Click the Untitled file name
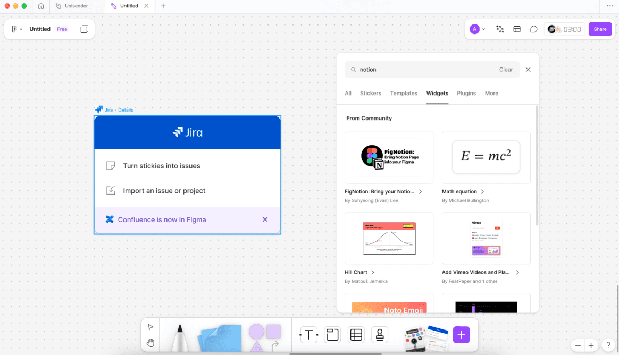 40,29
